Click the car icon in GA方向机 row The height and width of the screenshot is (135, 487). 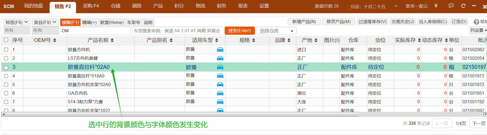[220, 93]
